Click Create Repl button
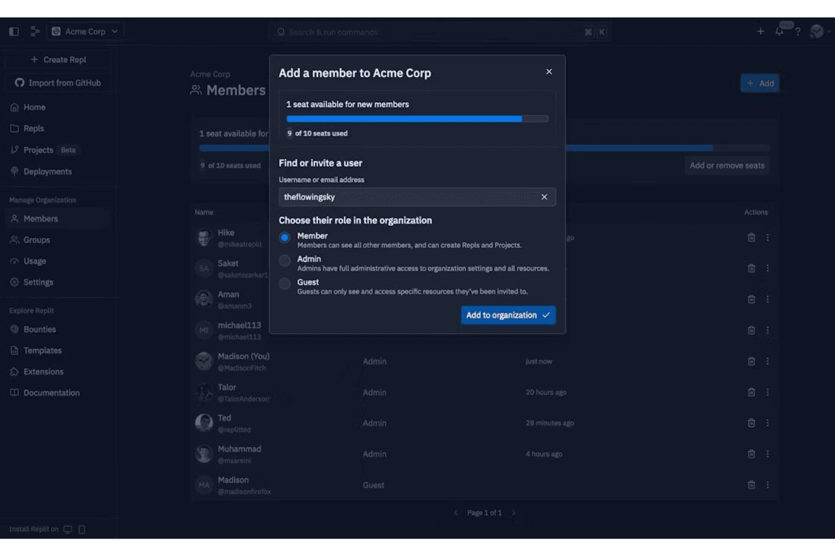The image size is (835, 556). [59, 60]
